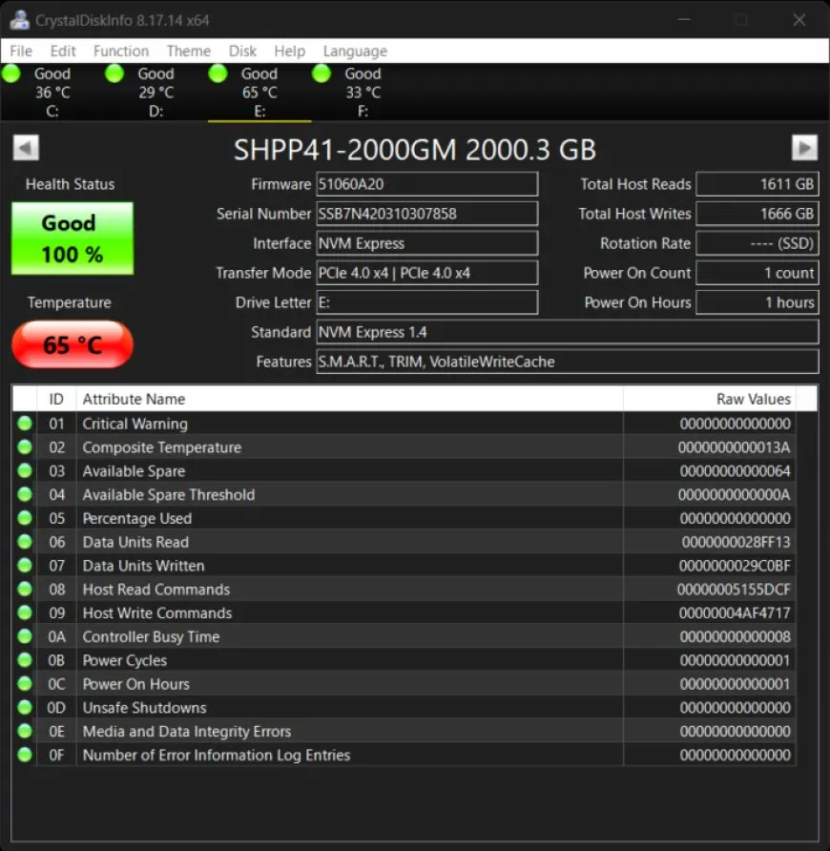The image size is (830, 851).
Task: Click the Attribute Name column header
Action: pyautogui.click(x=349, y=399)
